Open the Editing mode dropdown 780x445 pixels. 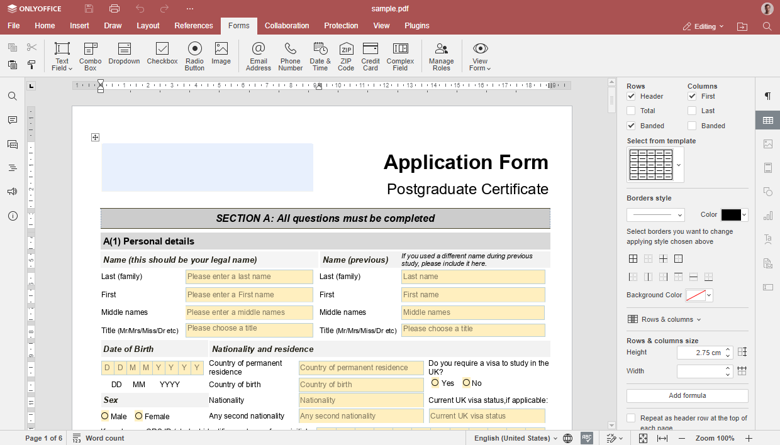pos(704,26)
